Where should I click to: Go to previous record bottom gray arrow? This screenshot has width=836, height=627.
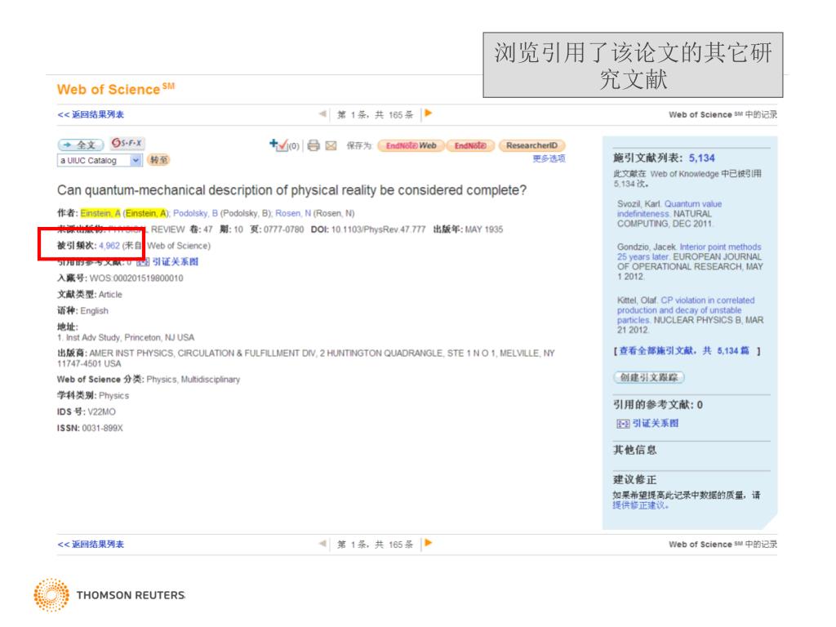[322, 543]
